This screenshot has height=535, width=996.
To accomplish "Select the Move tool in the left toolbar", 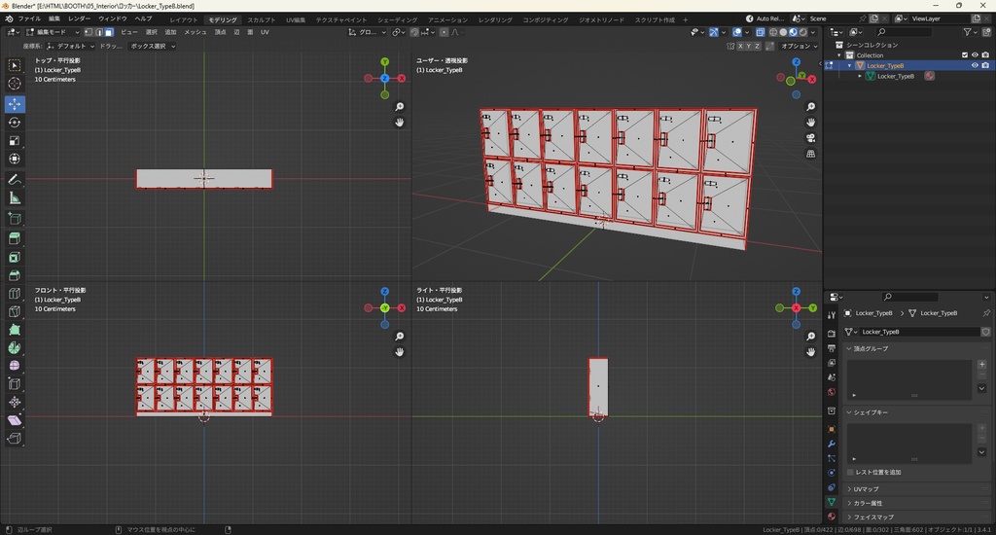I will (15, 103).
